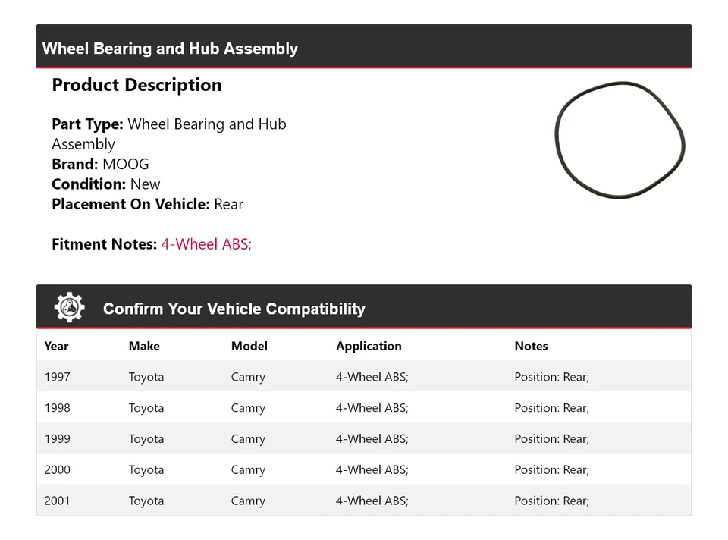Click the Placement On Vehicle: Rear text

147,204
